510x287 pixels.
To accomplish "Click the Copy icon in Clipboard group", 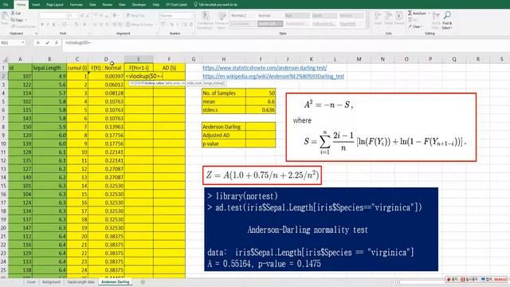I will coord(13,20).
